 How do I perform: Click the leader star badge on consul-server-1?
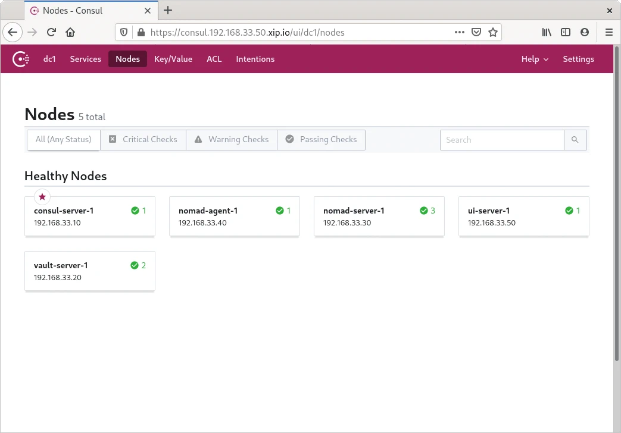coord(42,197)
